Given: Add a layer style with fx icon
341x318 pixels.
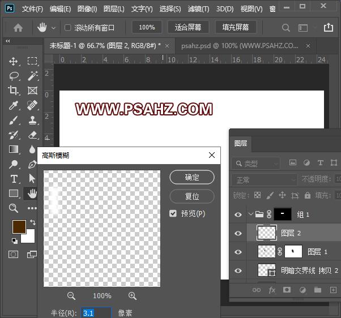Looking at the screenshot, I should point(272,290).
